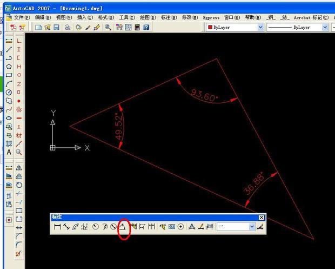Select the Arc draw tool

pyautogui.click(x=9, y=84)
